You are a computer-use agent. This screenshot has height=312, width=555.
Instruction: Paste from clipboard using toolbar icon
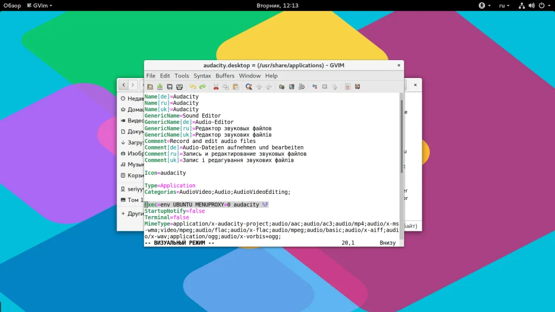point(236,87)
